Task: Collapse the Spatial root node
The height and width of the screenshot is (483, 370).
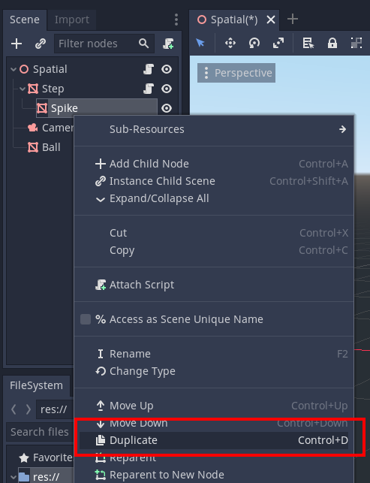Action: click(x=14, y=69)
